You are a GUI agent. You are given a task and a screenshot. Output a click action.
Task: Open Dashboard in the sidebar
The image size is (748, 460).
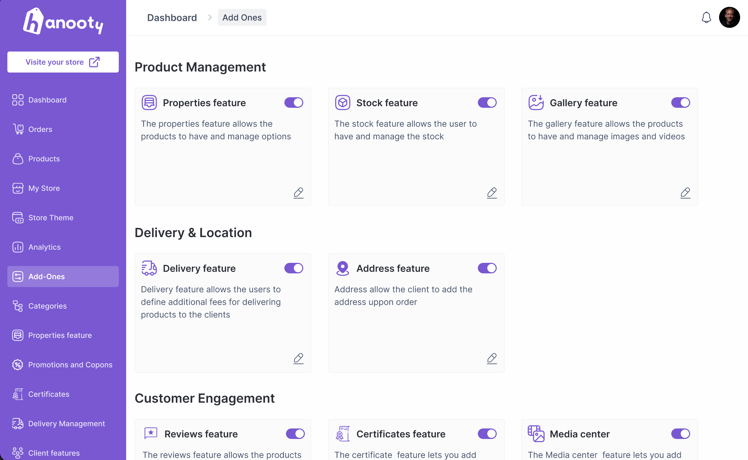tap(63, 100)
